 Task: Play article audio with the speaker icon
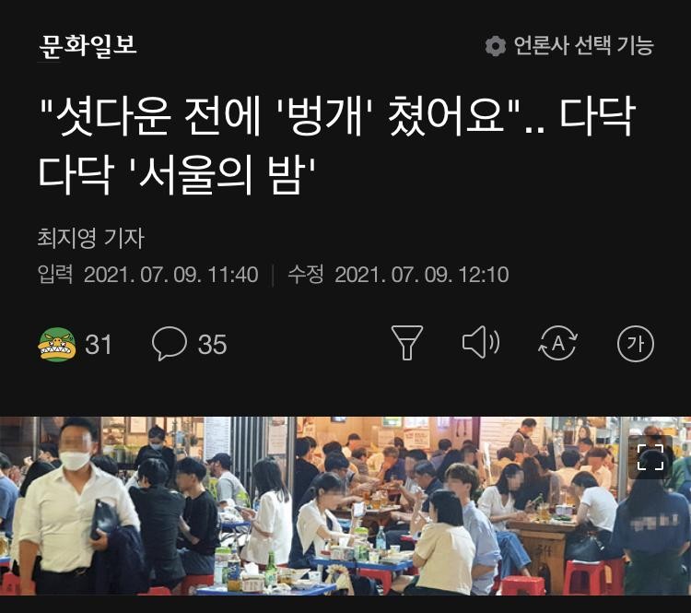pyautogui.click(x=480, y=342)
